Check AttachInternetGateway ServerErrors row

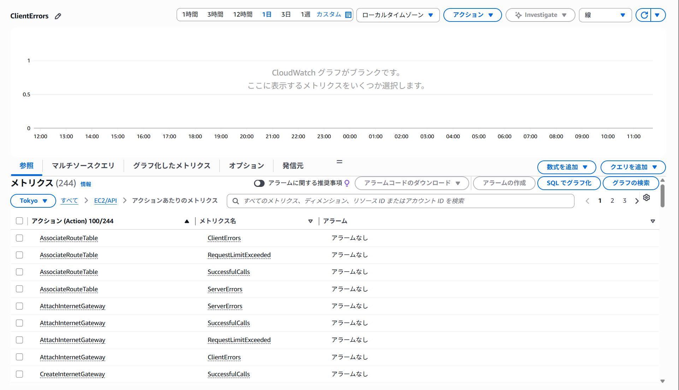[x=19, y=306]
